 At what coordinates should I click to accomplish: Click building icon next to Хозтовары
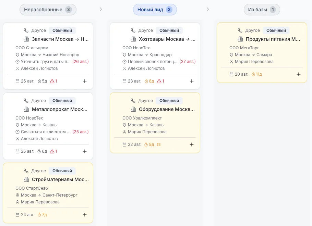click(x=133, y=39)
